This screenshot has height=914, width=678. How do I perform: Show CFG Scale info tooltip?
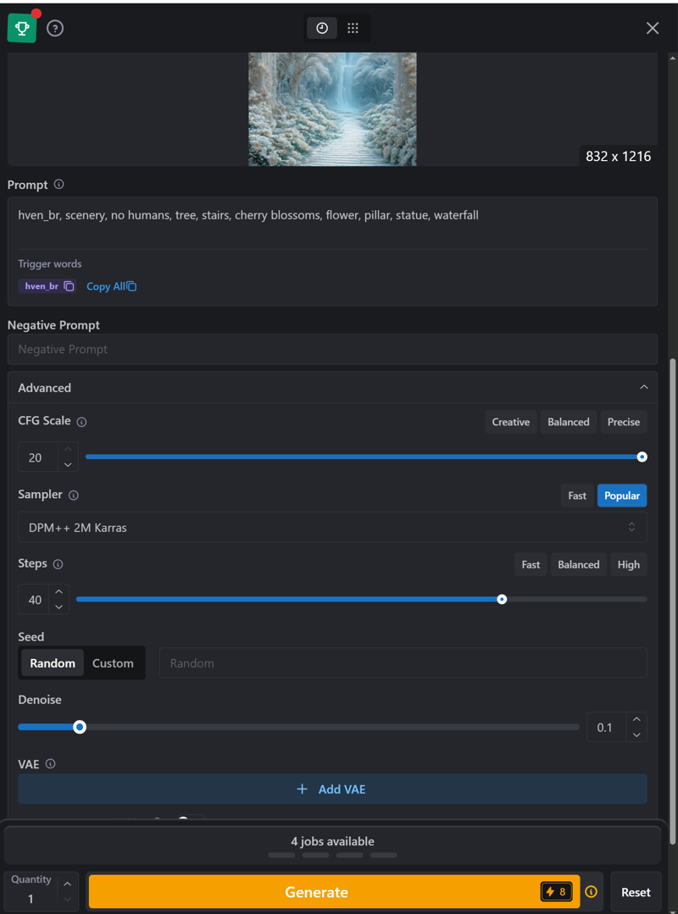pyautogui.click(x=81, y=422)
